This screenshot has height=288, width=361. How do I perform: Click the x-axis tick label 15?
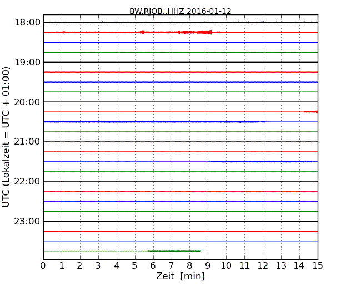pos(318,265)
